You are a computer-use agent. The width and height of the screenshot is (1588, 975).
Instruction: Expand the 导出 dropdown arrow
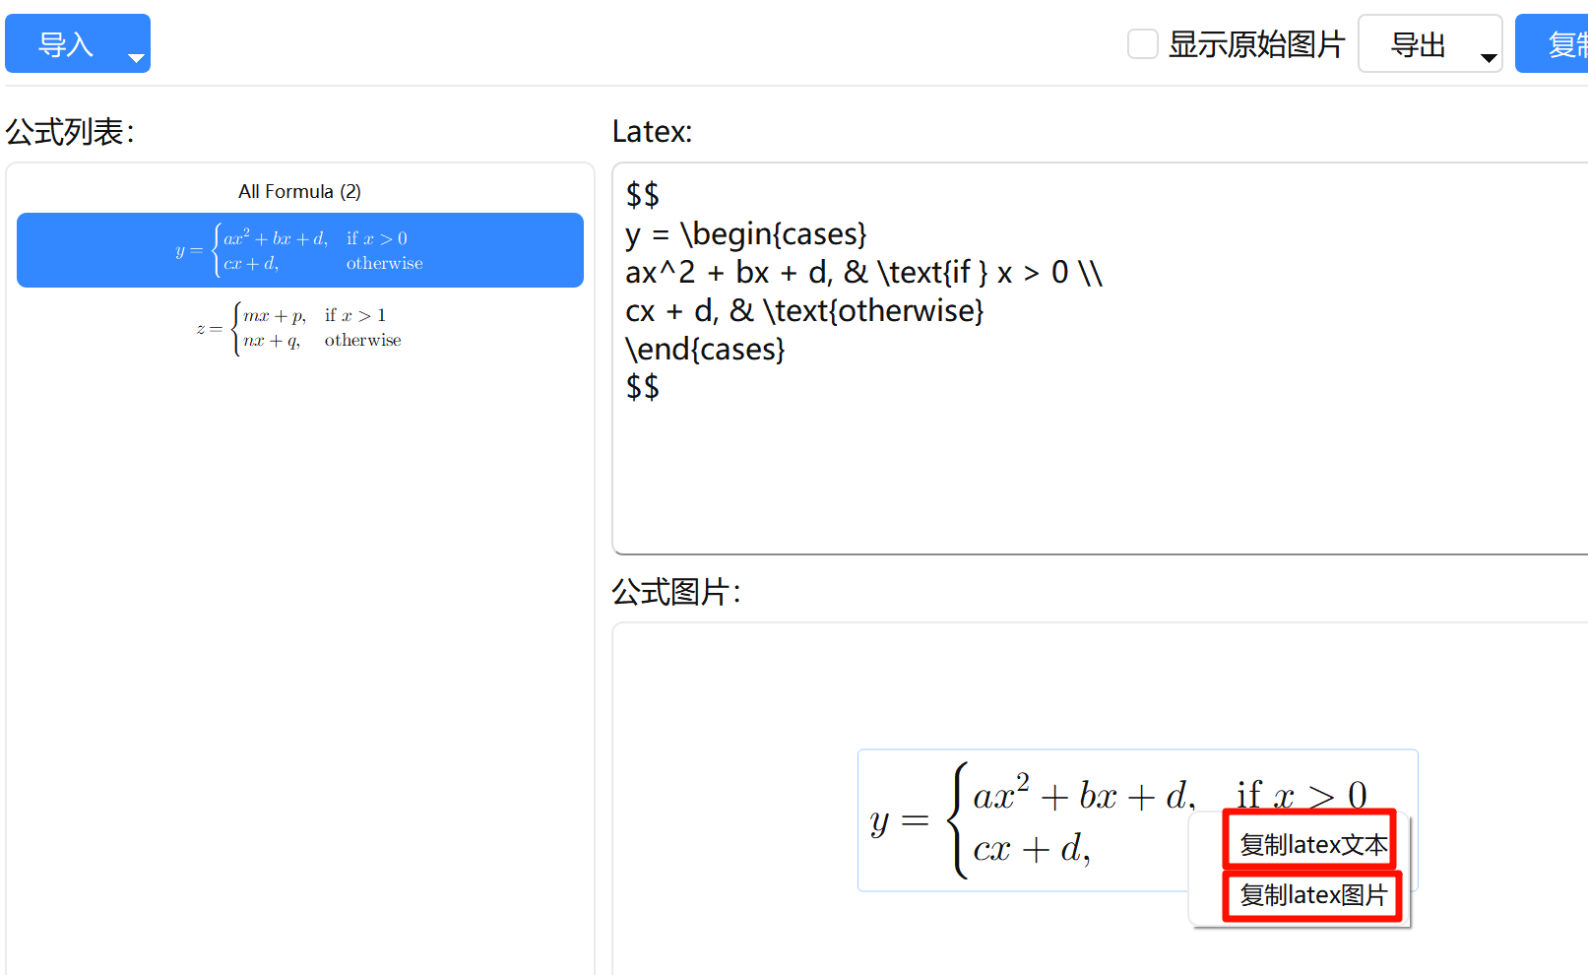[1489, 58]
